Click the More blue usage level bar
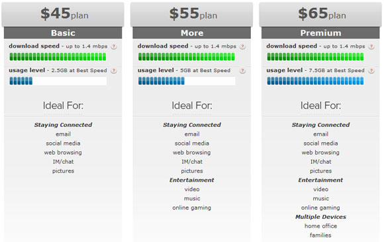The height and width of the screenshot is (242, 384). [x=187, y=81]
